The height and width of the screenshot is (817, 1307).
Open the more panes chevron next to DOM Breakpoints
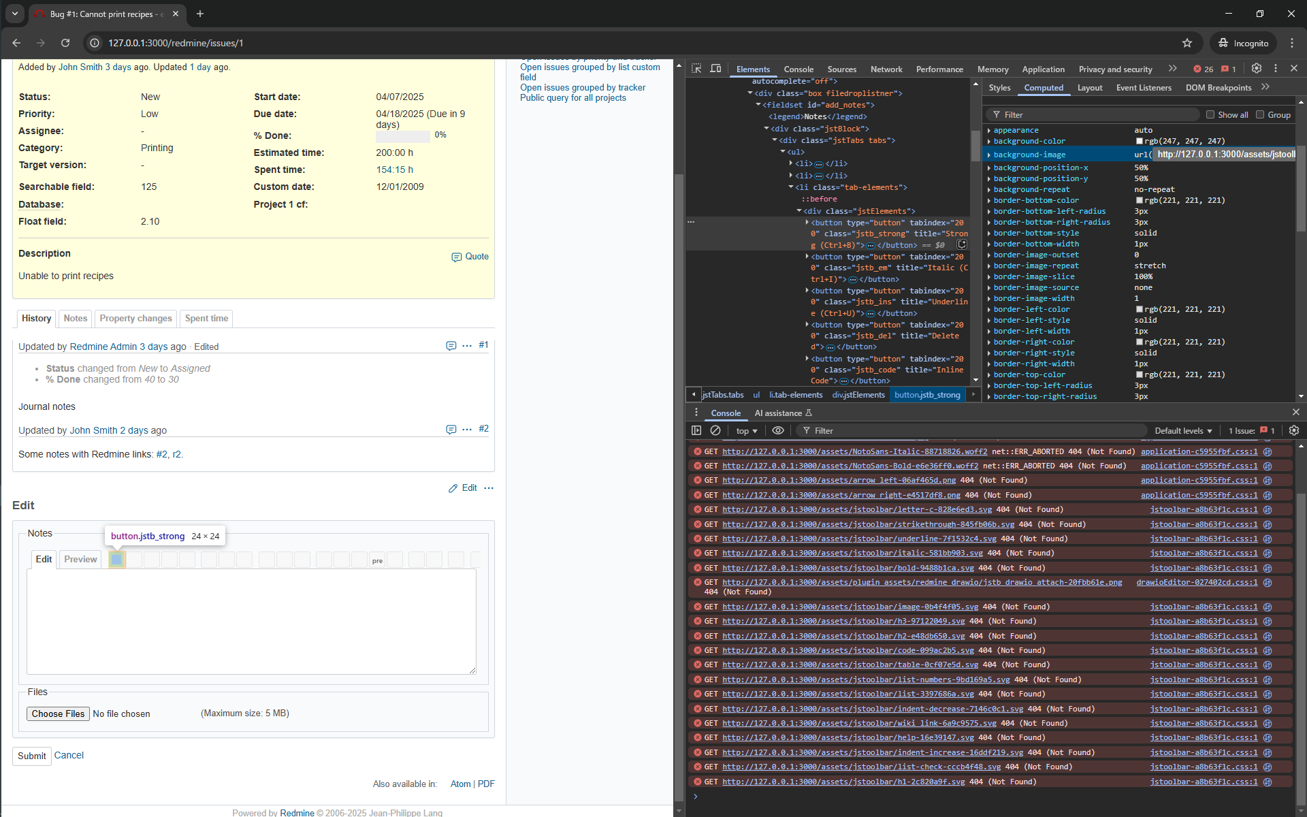pos(1265,87)
